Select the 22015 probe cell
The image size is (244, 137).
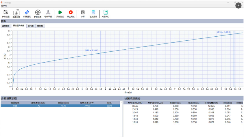tap(109, 106)
